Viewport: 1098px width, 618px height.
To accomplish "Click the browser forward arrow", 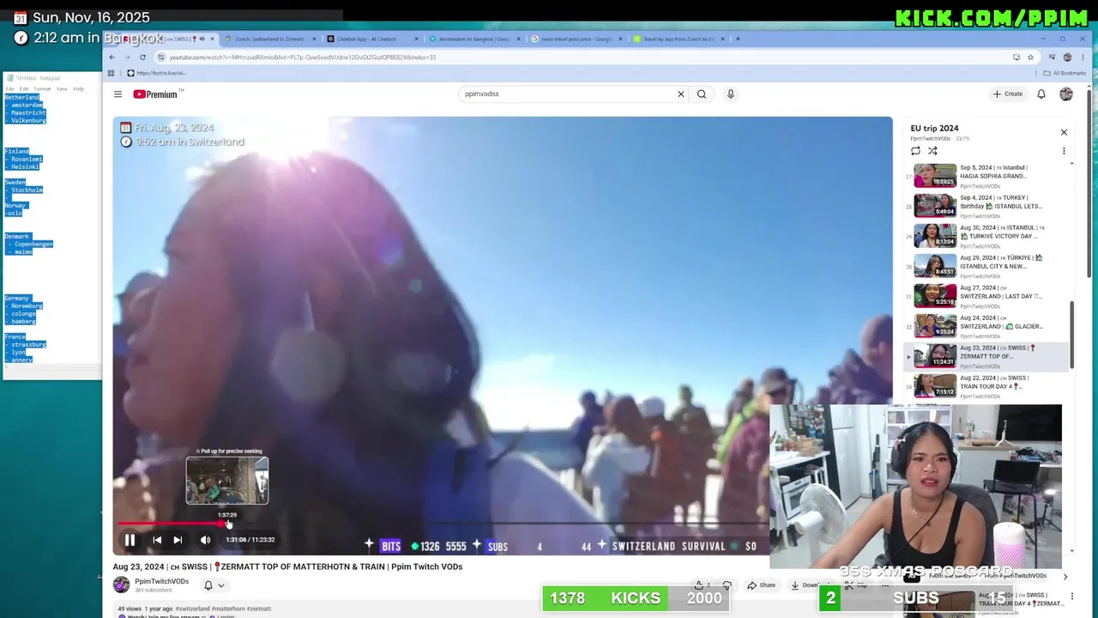I will click(x=127, y=58).
